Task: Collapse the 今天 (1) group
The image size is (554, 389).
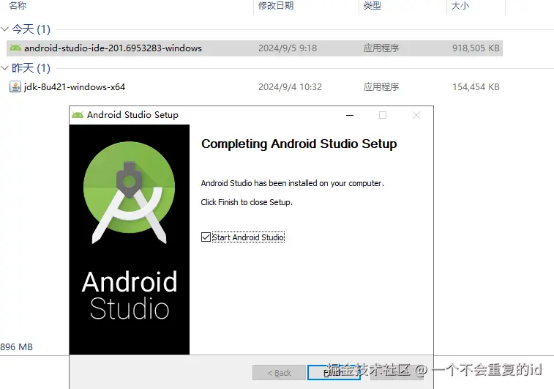Action: point(4,29)
